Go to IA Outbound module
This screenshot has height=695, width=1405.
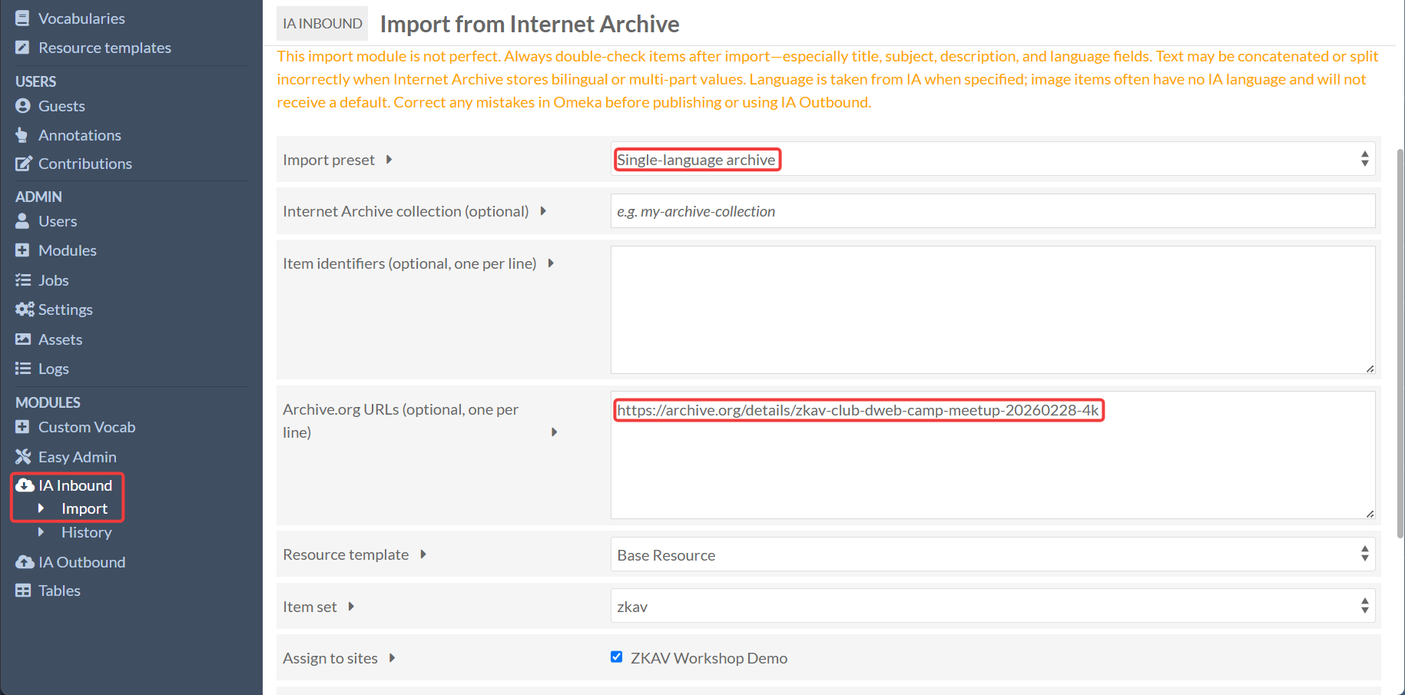coord(81,562)
